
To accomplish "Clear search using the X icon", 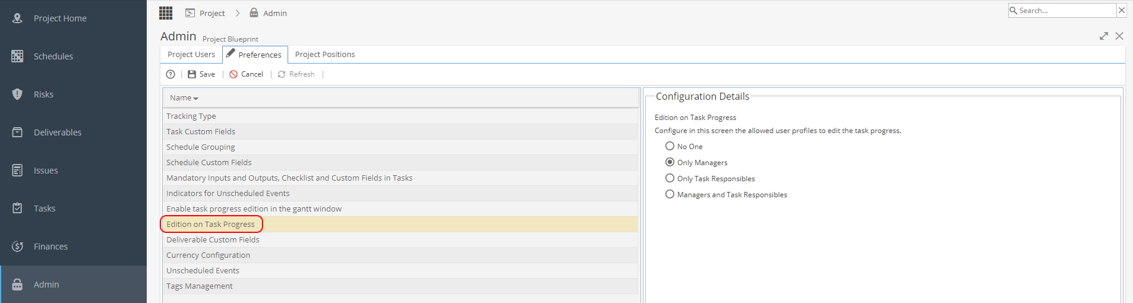I will 1122,10.
